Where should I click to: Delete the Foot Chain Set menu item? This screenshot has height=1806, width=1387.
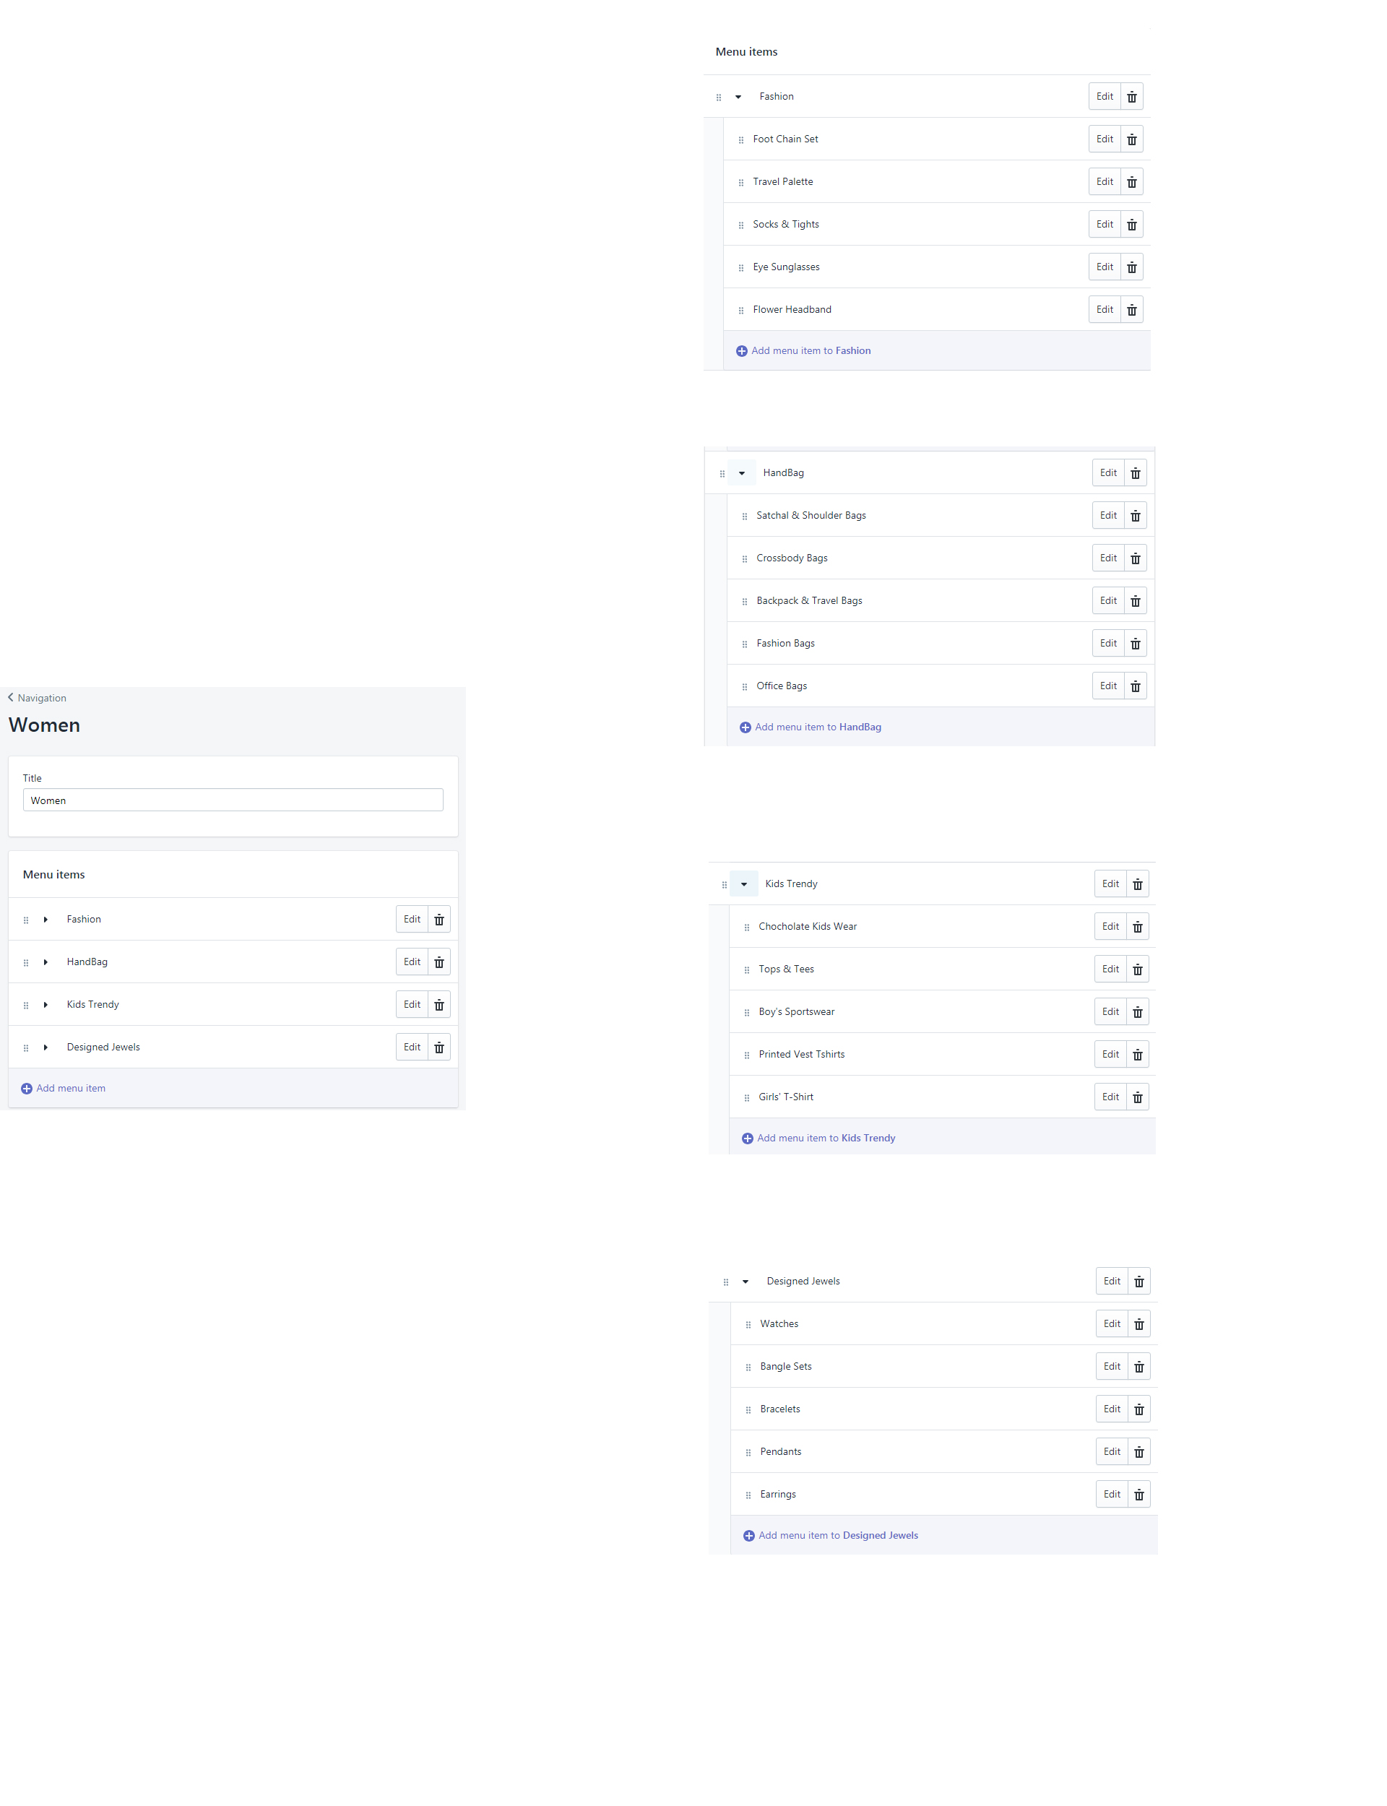click(x=1131, y=139)
